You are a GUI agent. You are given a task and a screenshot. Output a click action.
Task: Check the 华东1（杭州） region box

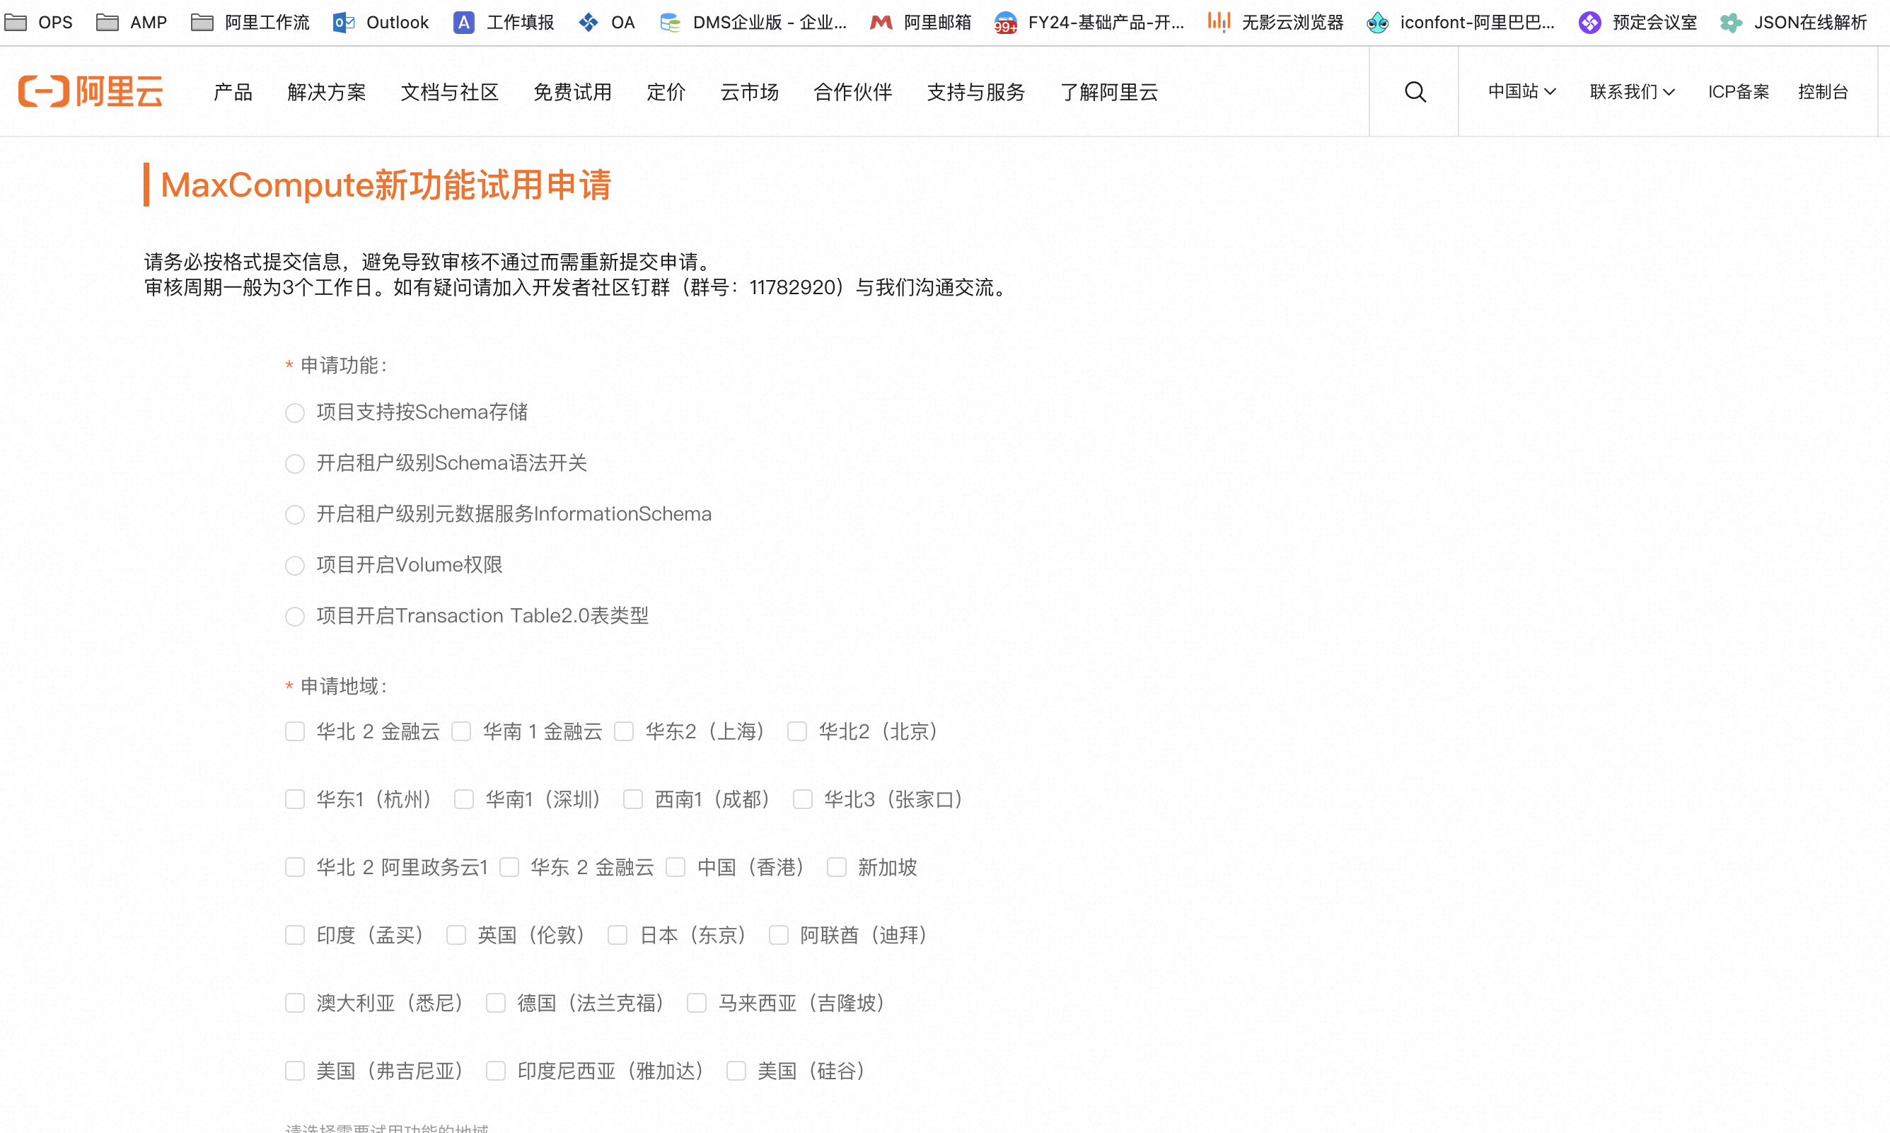295,799
